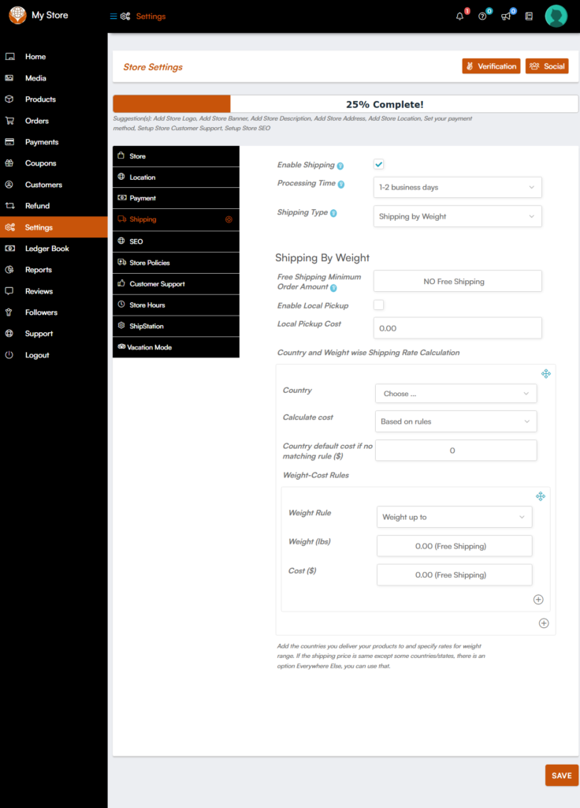The width and height of the screenshot is (580, 808).
Task: Check the Enable Local Pickup checkbox
Action: pos(379,305)
